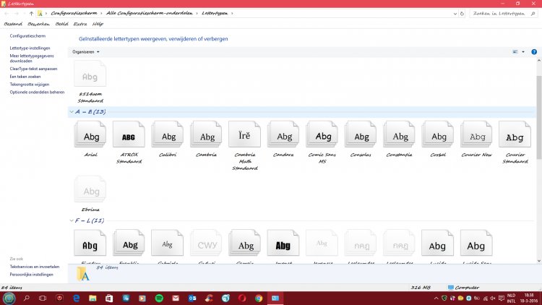
Task: Open the Bestand menu
Action: tap(13, 24)
